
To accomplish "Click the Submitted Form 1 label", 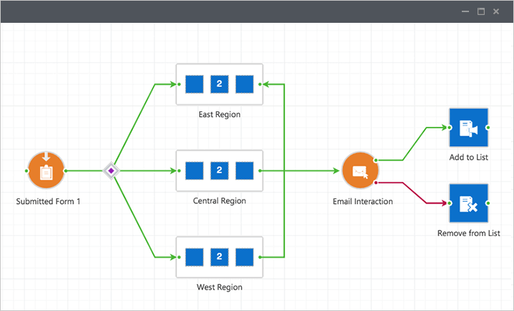I will [48, 202].
